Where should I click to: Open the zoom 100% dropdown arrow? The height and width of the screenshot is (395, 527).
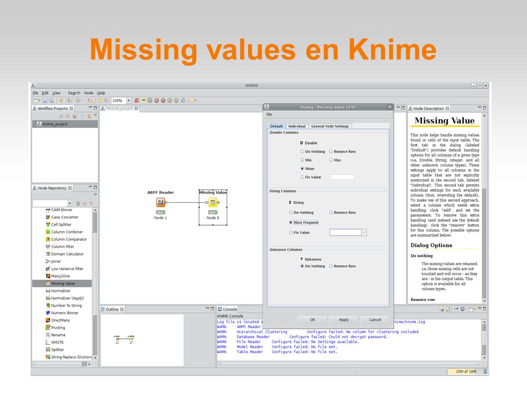pos(129,101)
